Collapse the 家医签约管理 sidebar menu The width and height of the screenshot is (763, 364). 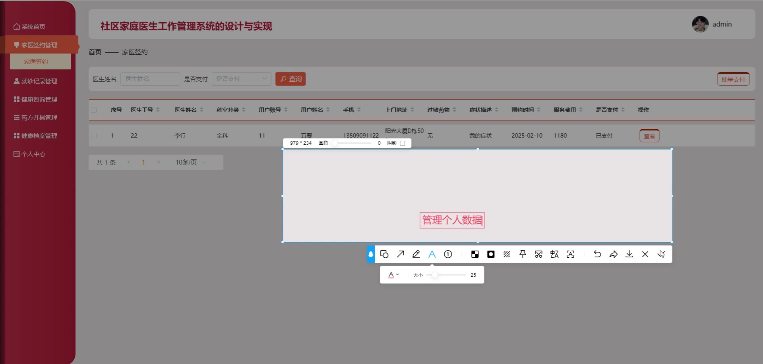pyautogui.click(x=40, y=45)
